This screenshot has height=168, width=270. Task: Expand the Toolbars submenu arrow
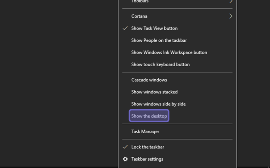(231, 1)
